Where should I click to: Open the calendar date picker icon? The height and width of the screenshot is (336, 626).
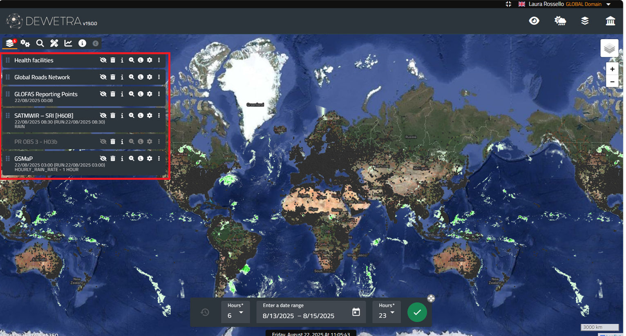tap(356, 312)
